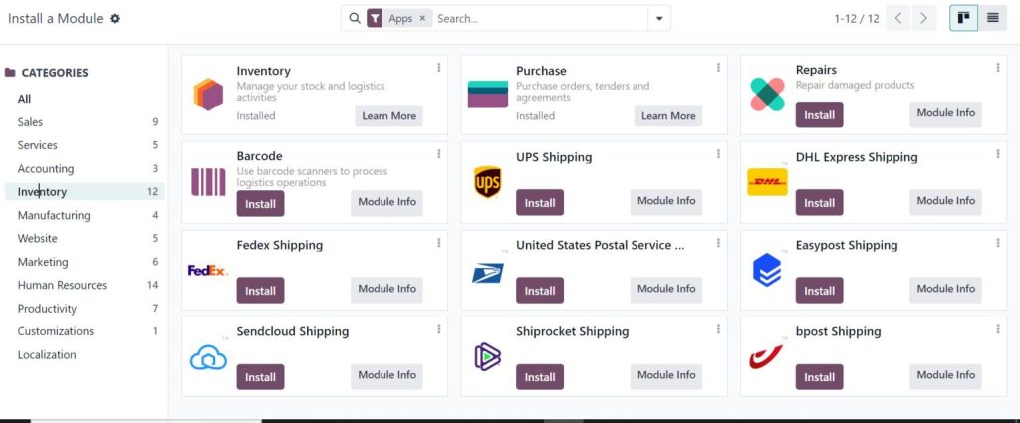Click inside the search text field
The width and height of the screenshot is (1020, 423).
coord(538,18)
